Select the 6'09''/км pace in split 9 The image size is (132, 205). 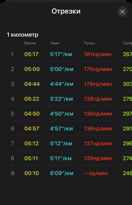click(62, 173)
